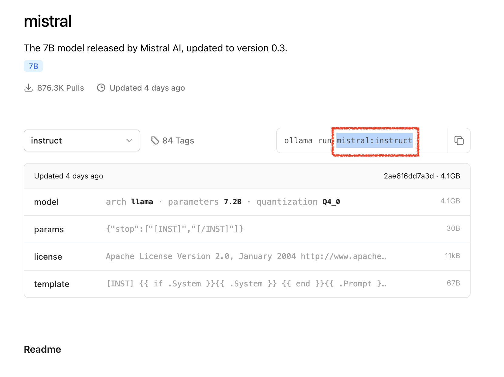The height and width of the screenshot is (377, 504).
Task: Click the download icon next to Pulls
Action: point(29,88)
